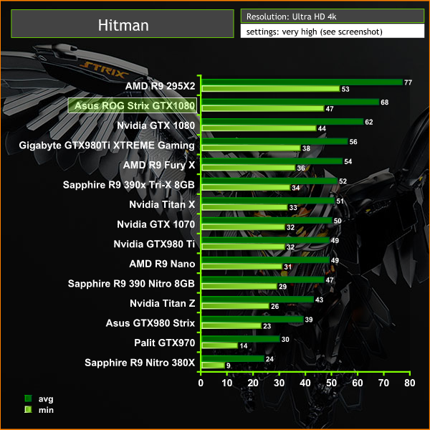Select the Nvidia GTX980 Ti label
The image size is (430, 430).
tap(154, 244)
